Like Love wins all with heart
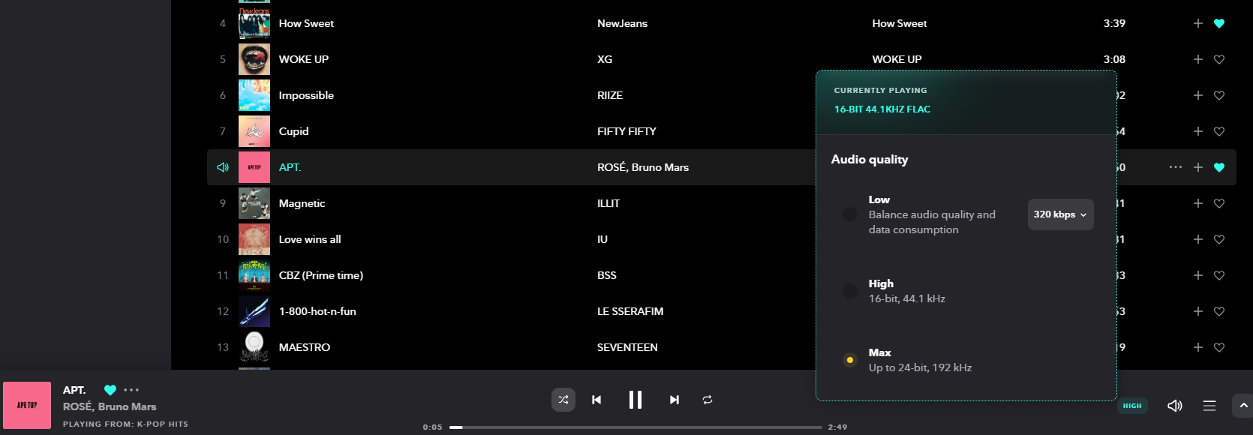This screenshot has width=1253, height=435. 1219,239
